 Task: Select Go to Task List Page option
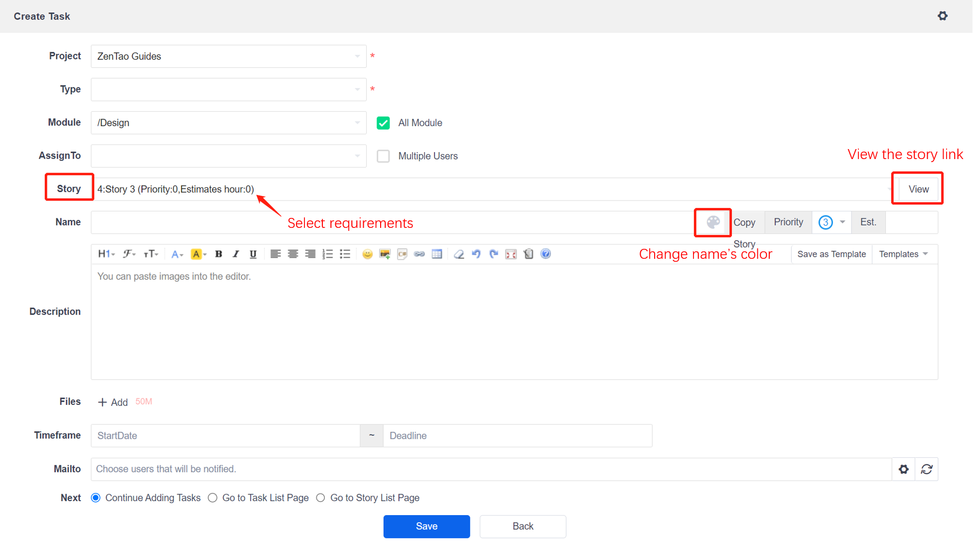tap(213, 498)
